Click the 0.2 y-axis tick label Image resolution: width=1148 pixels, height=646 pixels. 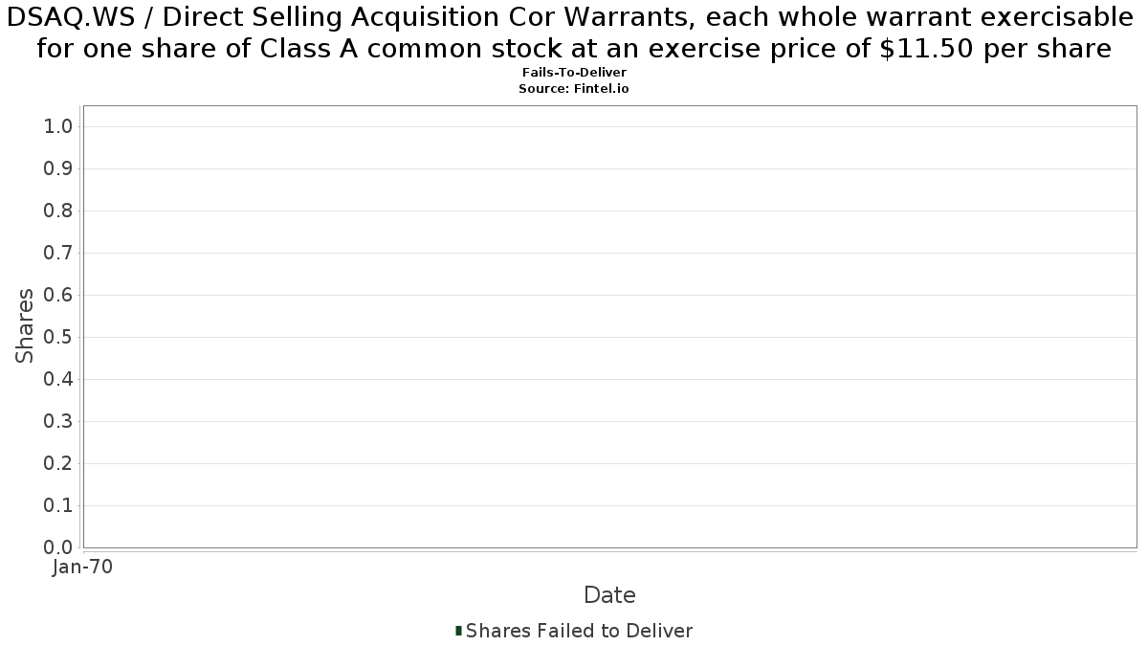point(58,464)
